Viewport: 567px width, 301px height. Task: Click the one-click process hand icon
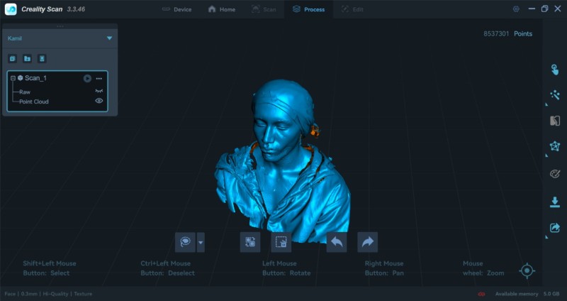click(x=555, y=70)
